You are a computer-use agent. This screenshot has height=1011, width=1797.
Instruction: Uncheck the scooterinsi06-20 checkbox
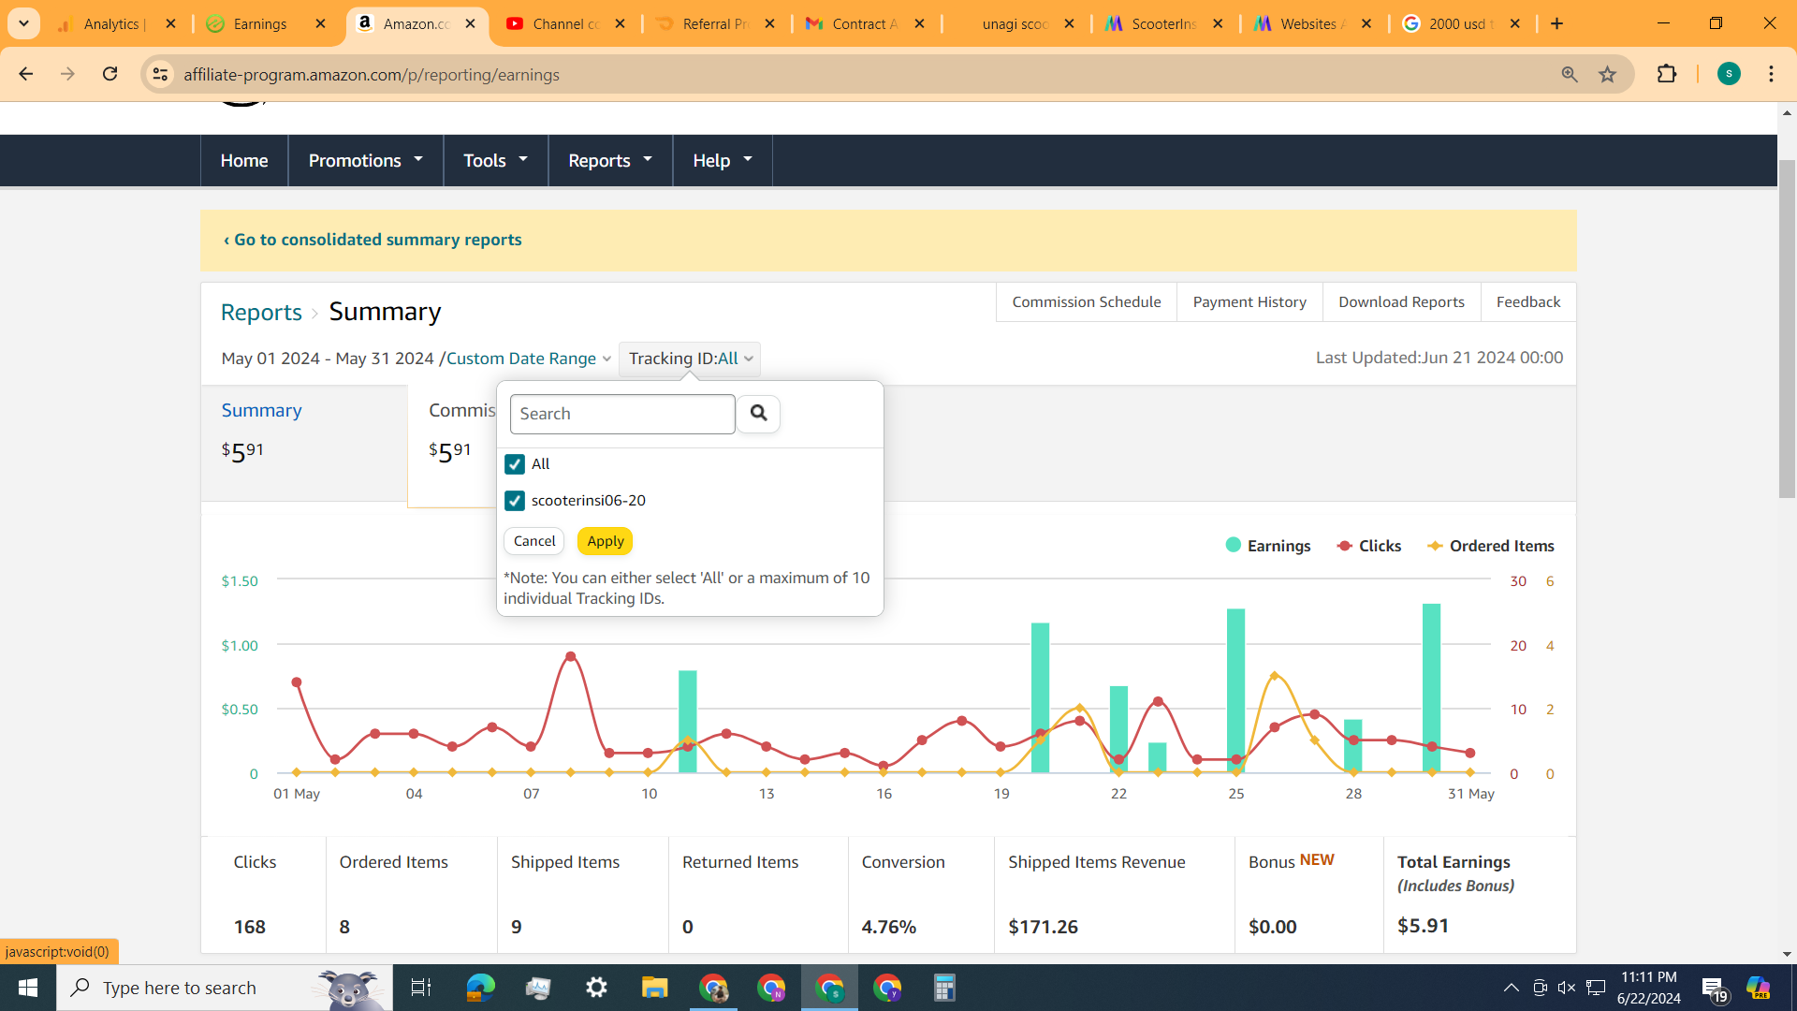click(x=515, y=501)
